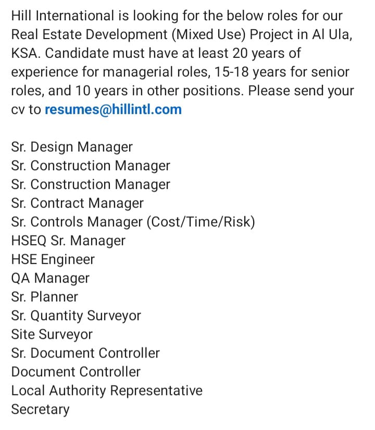Select the first Sr. Construction Manager entry
Image resolution: width=375 pixels, height=430 pixels.
click(x=91, y=166)
